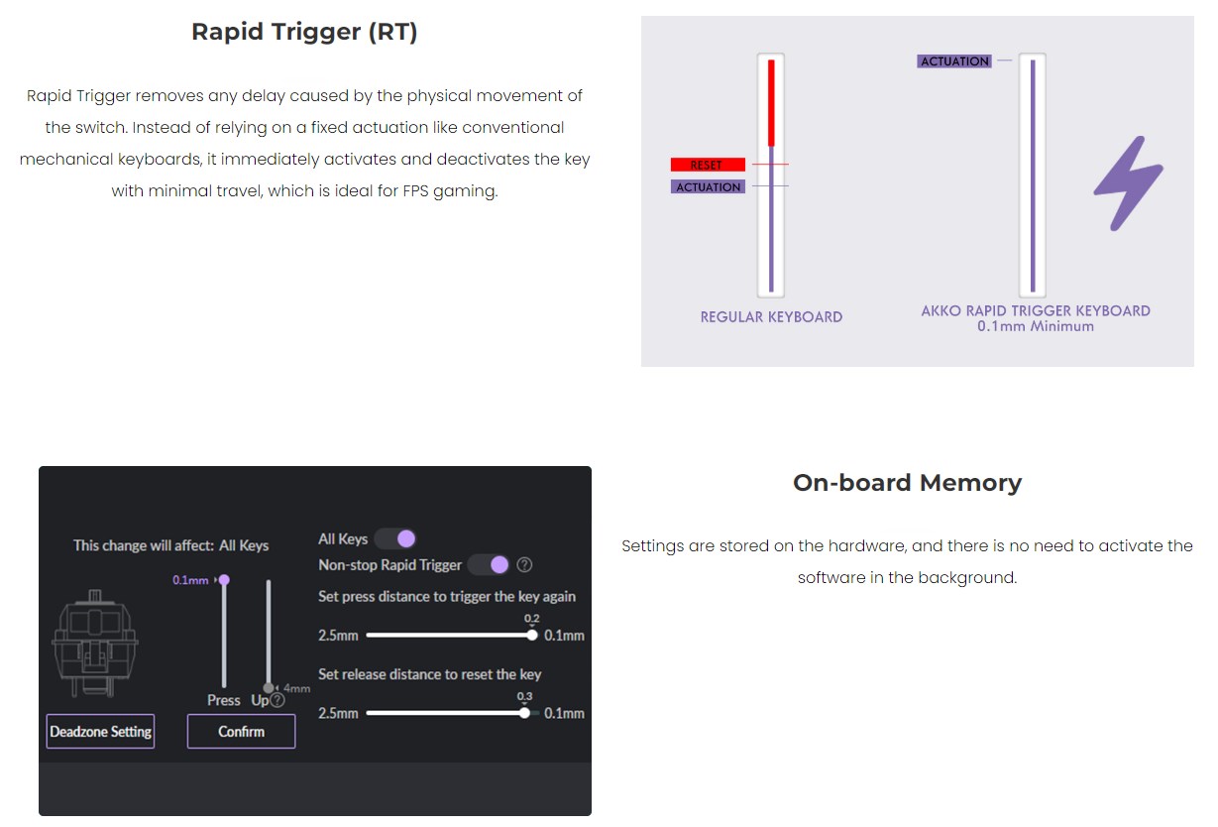Click the Akko rapid trigger keyboard travel bar

(1033, 175)
